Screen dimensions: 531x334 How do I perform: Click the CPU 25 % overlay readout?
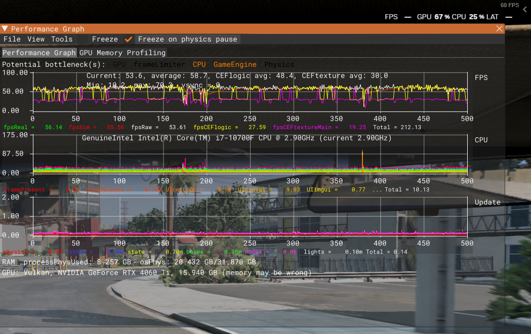468,17
